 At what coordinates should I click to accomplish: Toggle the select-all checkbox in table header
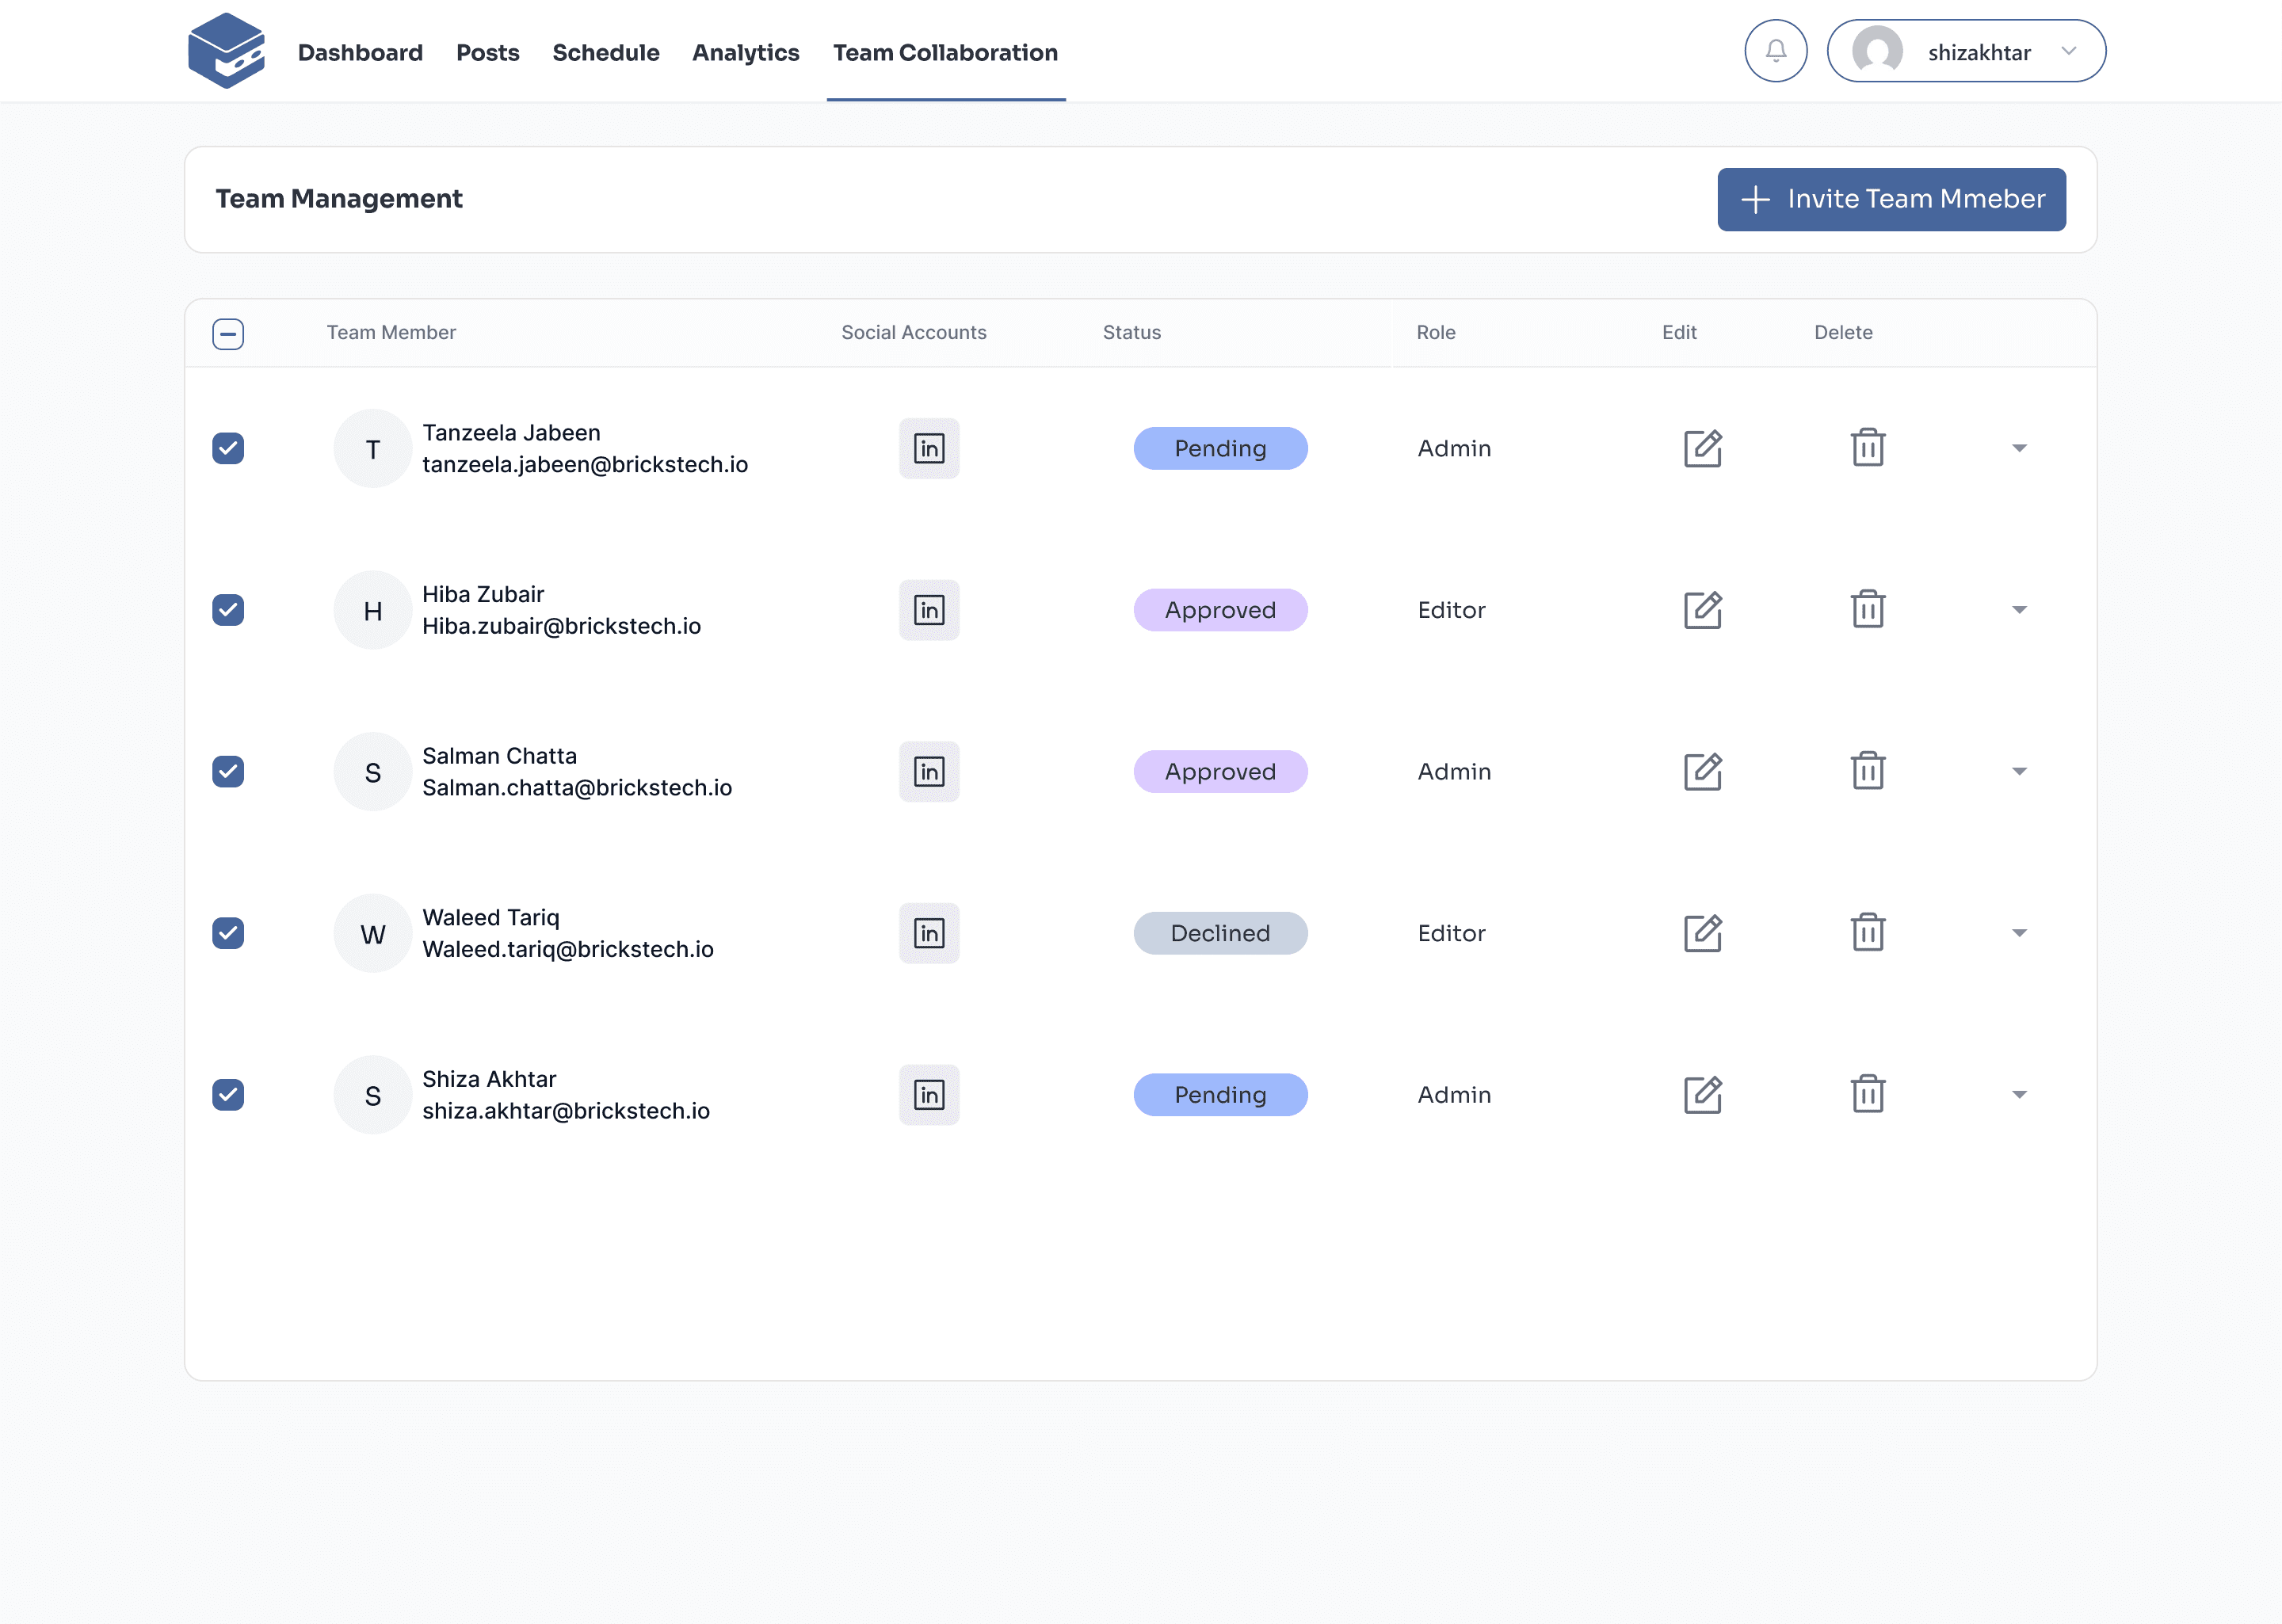[x=228, y=333]
